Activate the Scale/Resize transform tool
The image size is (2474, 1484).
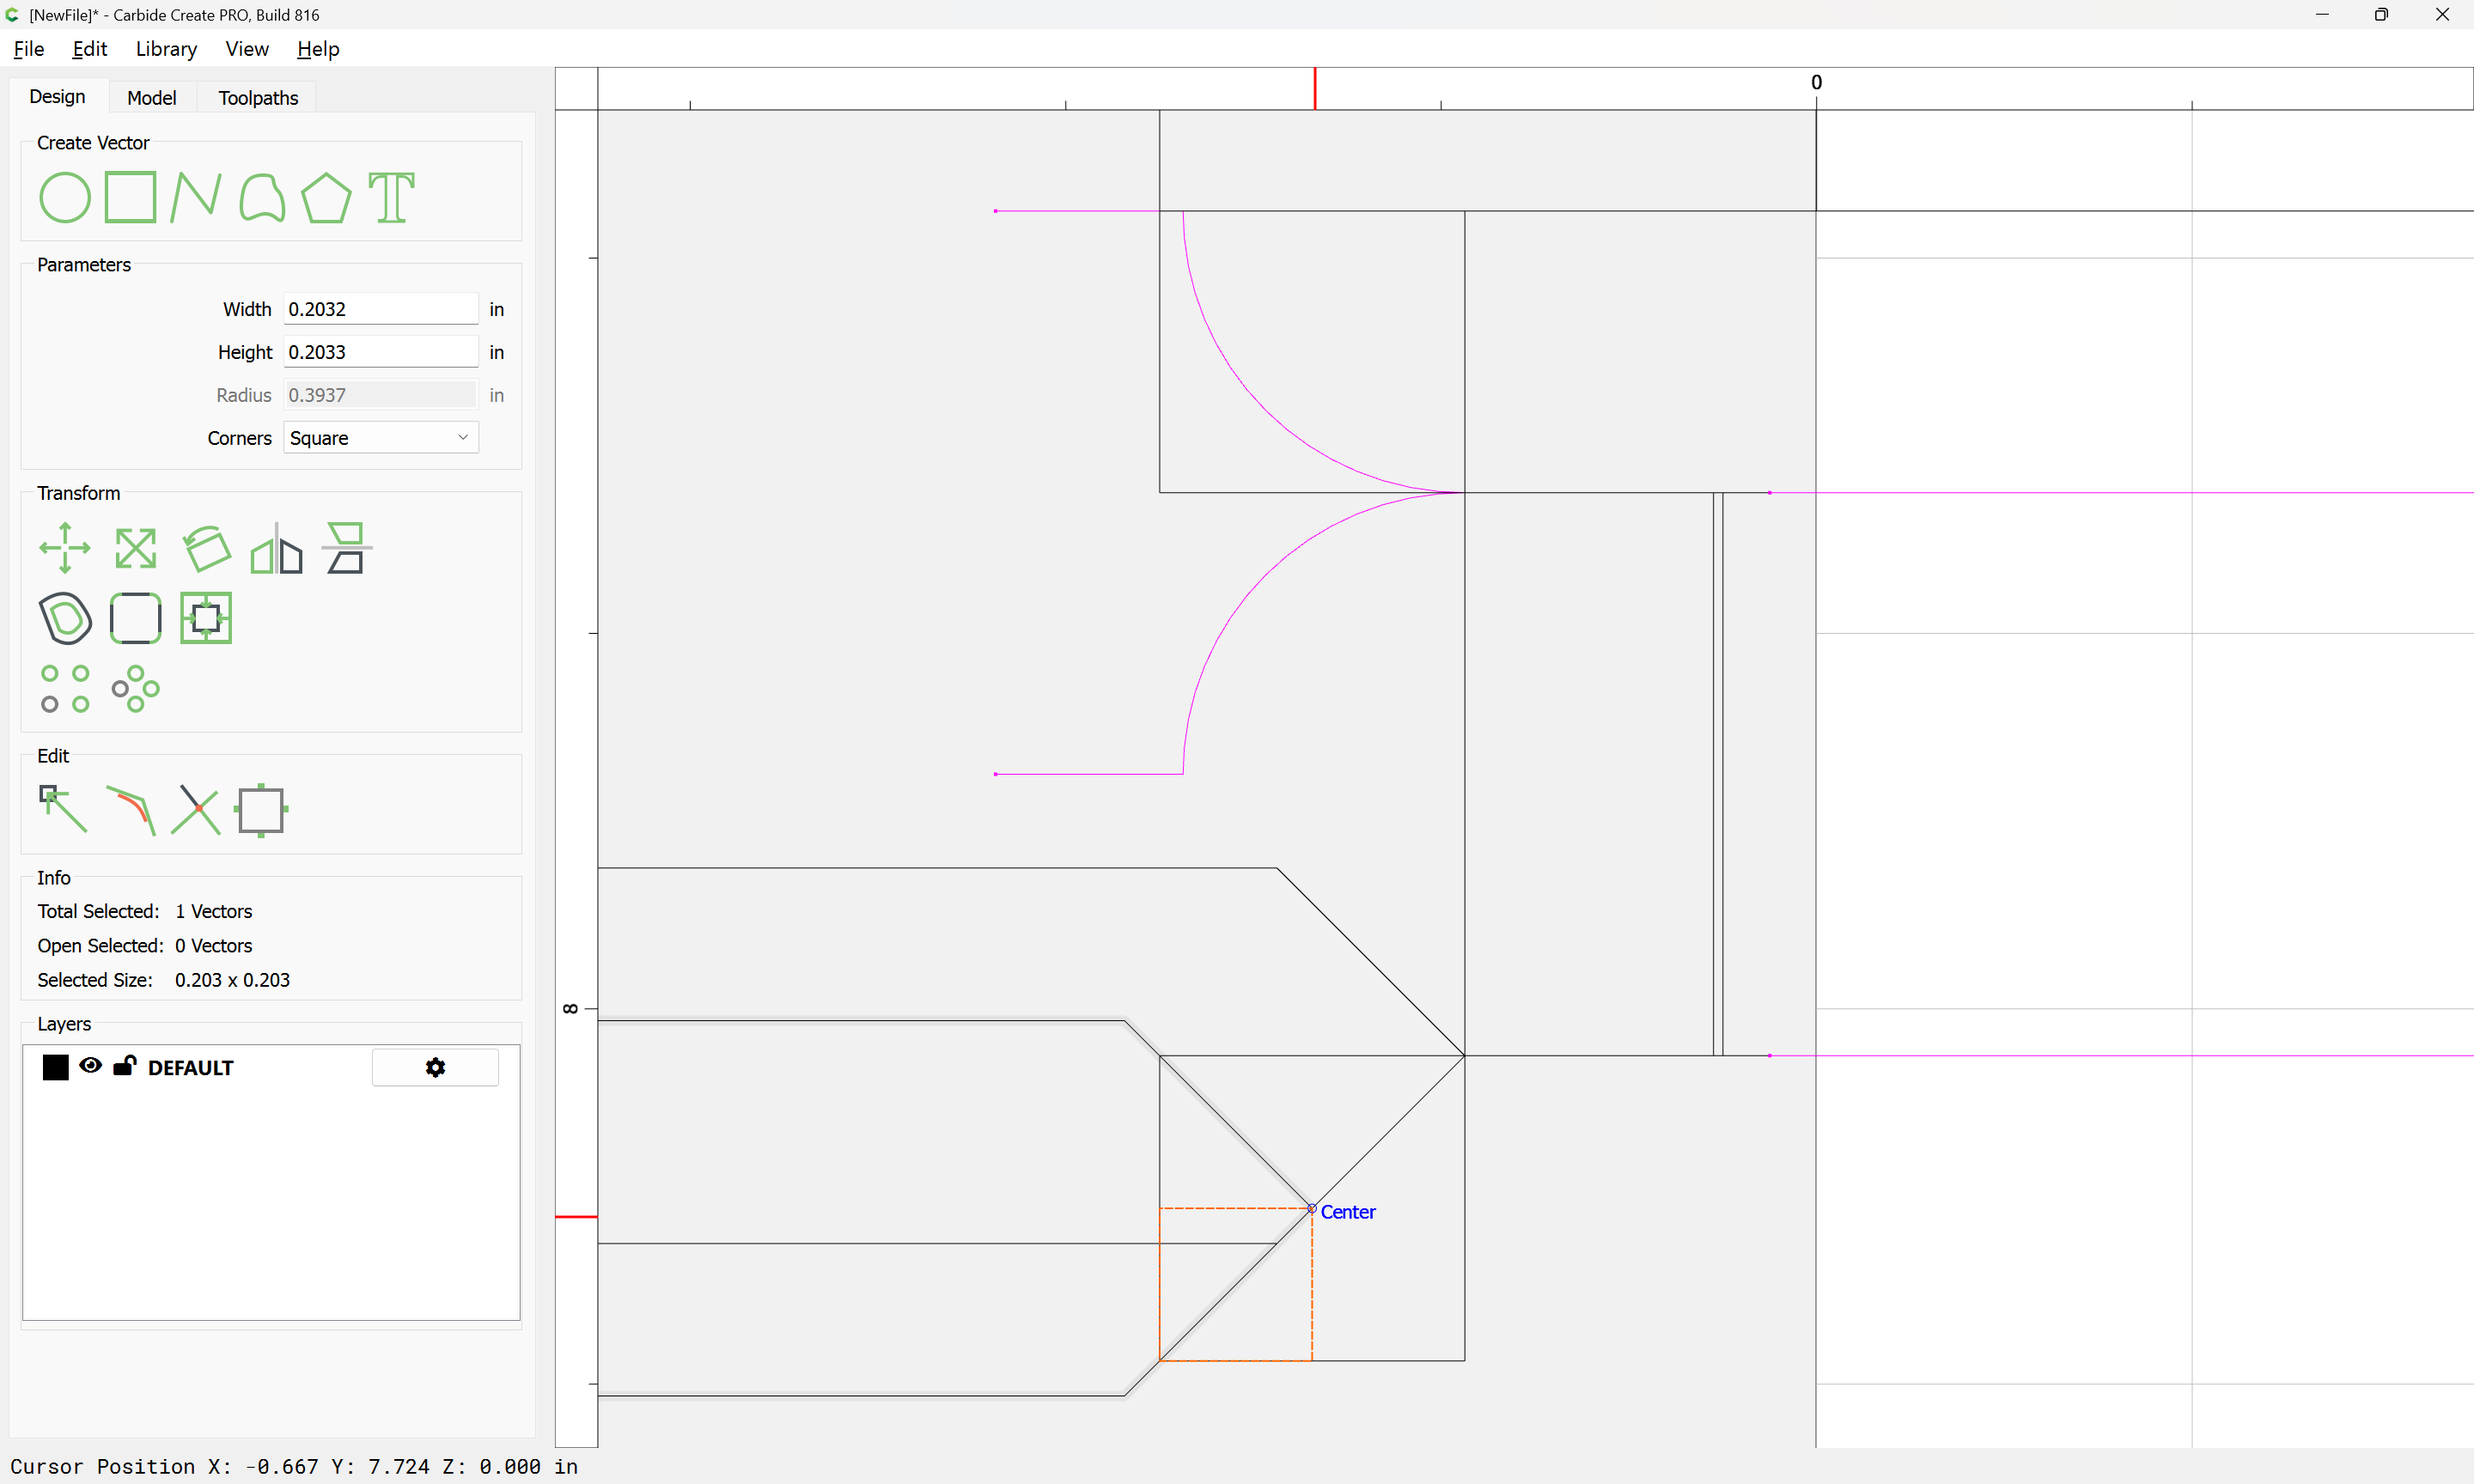(x=135, y=548)
